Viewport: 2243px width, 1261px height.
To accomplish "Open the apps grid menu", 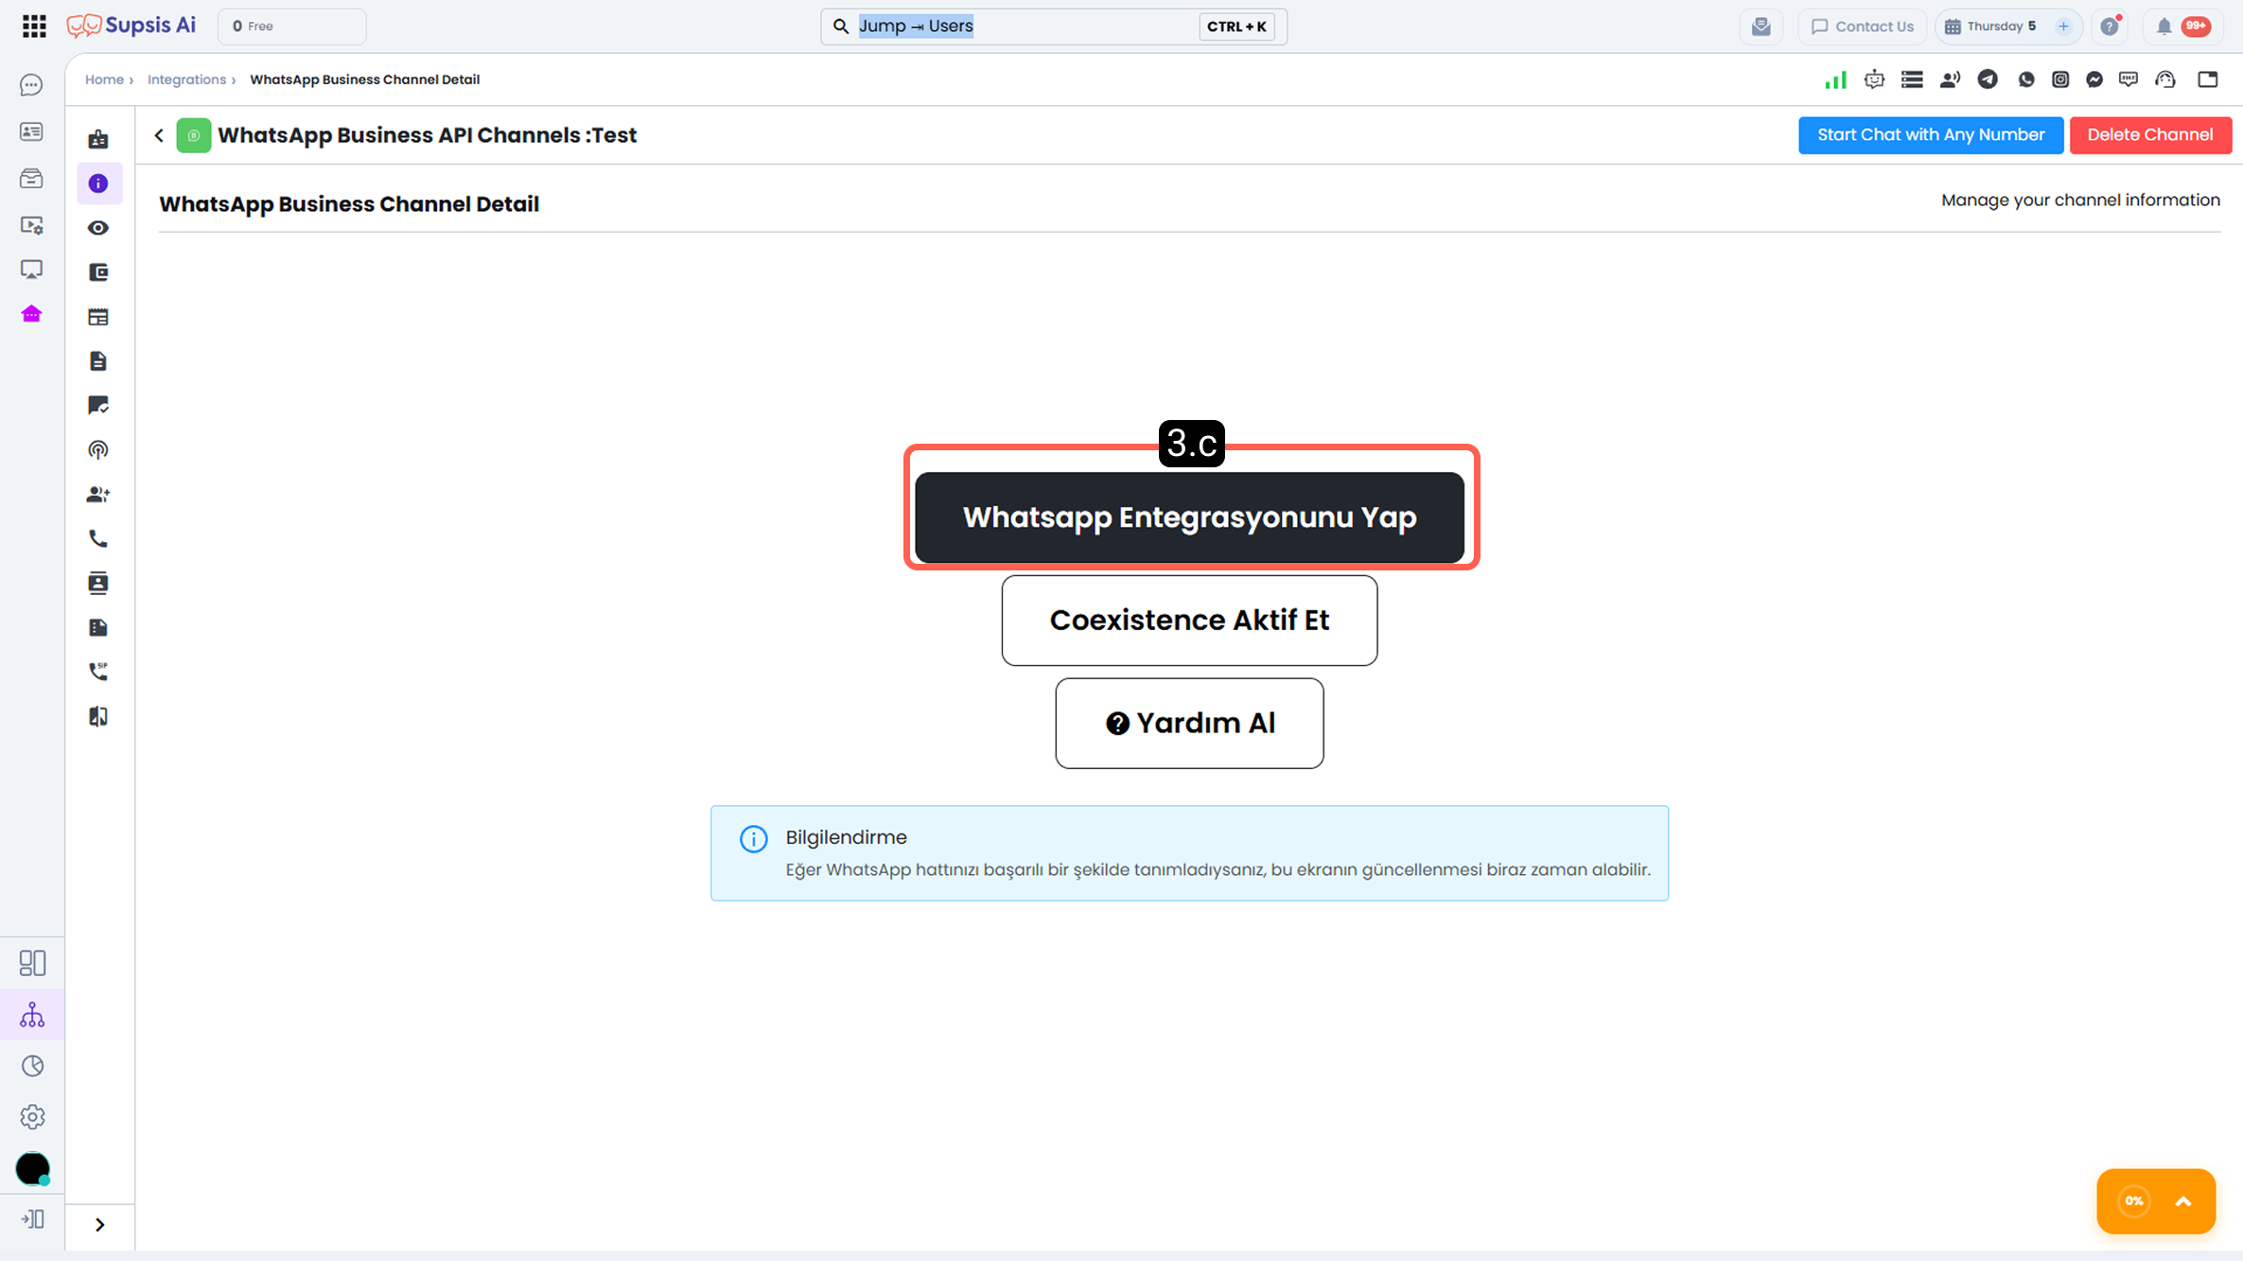I will (34, 26).
